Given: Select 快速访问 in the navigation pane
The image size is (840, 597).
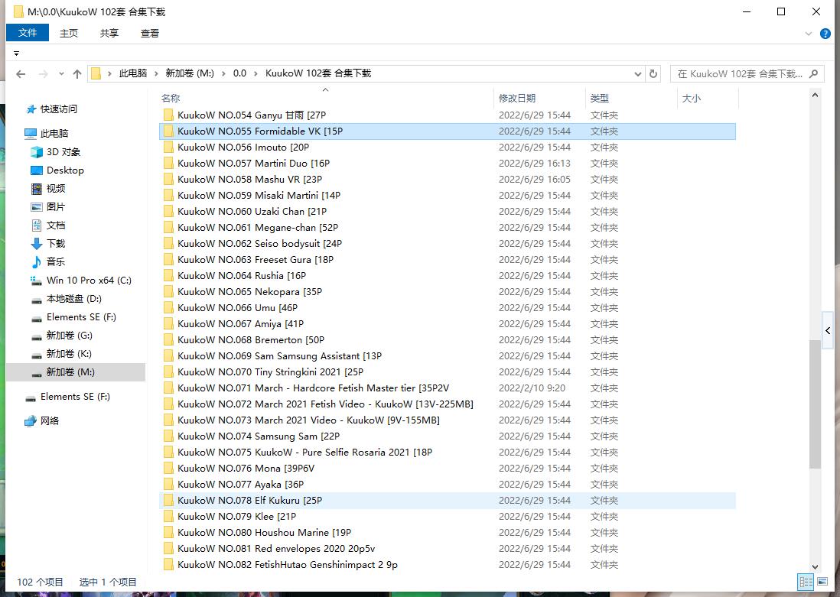Looking at the screenshot, I should pyautogui.click(x=59, y=109).
